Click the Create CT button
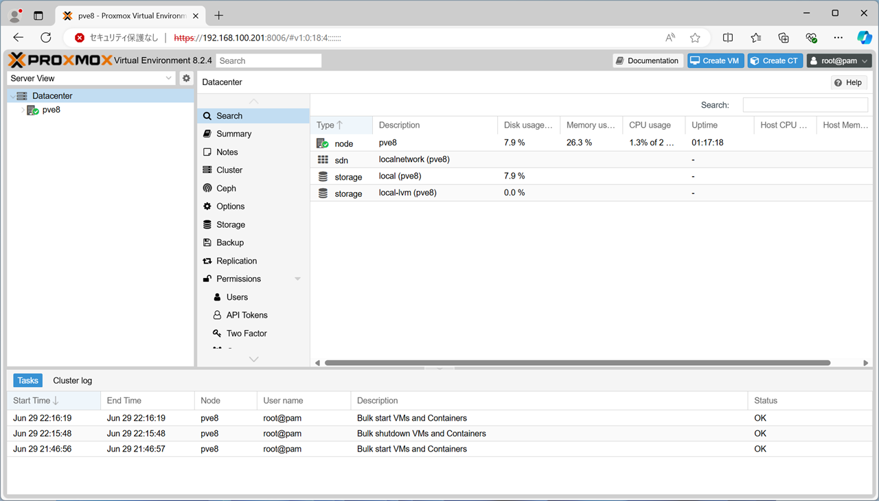This screenshot has width=879, height=501. click(x=775, y=61)
